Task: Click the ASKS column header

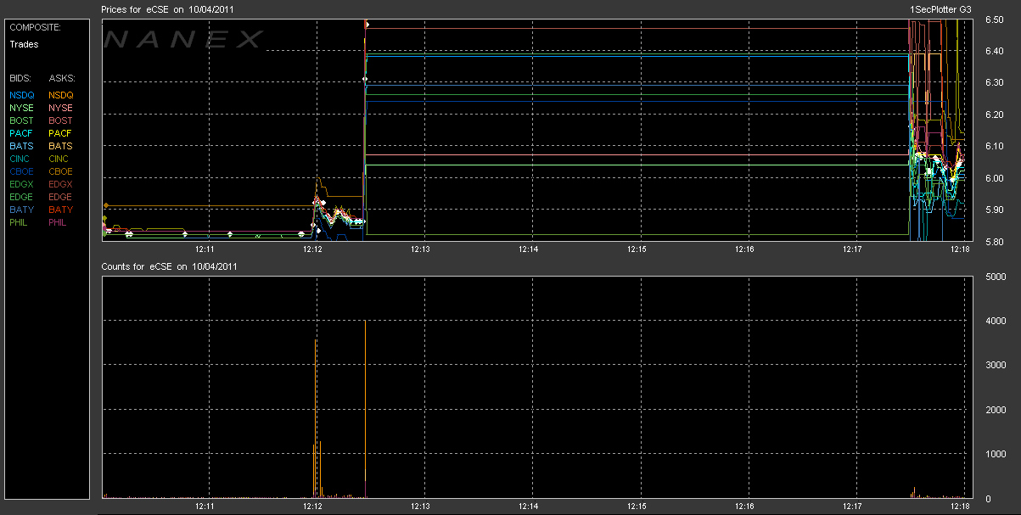Action: click(62, 78)
